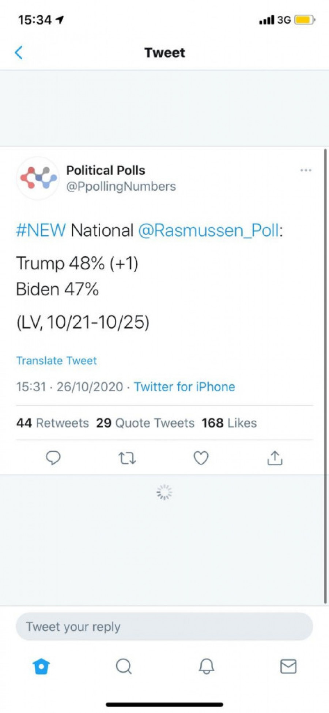The height and width of the screenshot is (713, 329).
Task: Open Political Polls profile picture
Action: pyautogui.click(x=38, y=178)
